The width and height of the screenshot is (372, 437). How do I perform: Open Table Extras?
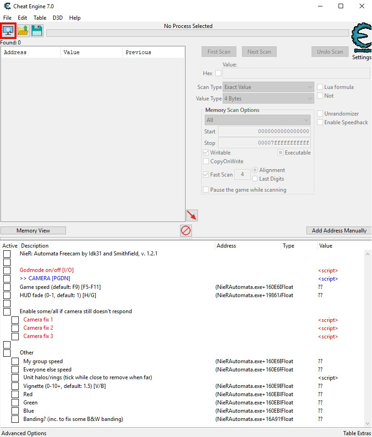click(357, 433)
